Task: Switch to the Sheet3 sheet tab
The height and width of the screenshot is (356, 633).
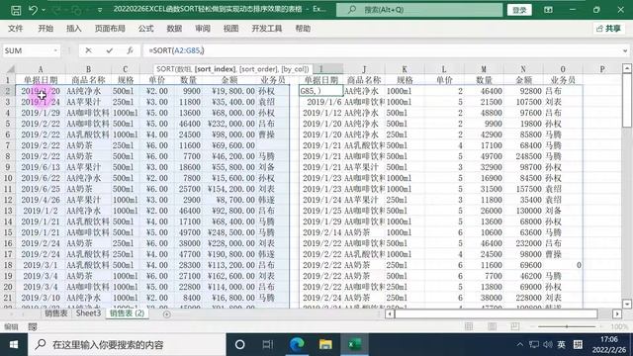Action: click(88, 313)
